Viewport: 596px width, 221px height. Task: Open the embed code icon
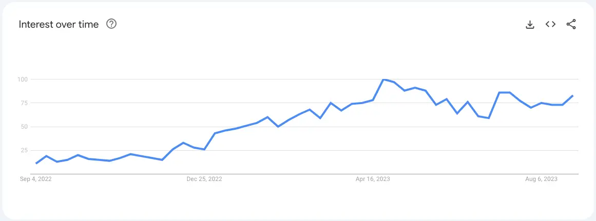pyautogui.click(x=550, y=24)
